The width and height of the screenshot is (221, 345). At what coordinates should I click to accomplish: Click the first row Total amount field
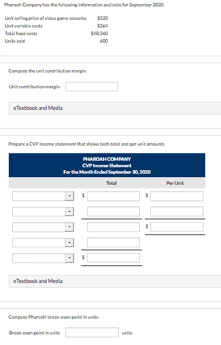113,196
